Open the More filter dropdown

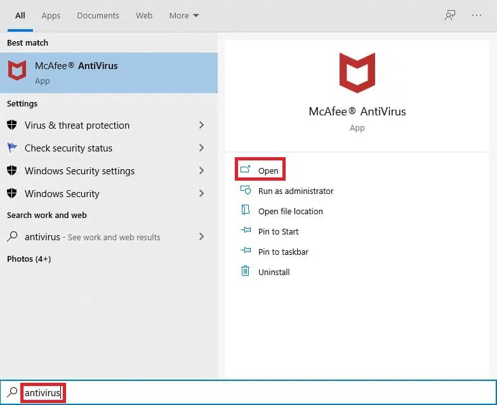coord(184,15)
